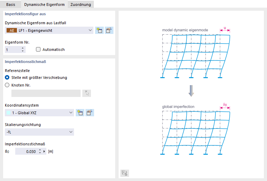
Task: Switch to the Basis tab
Action: click(x=10, y=4)
